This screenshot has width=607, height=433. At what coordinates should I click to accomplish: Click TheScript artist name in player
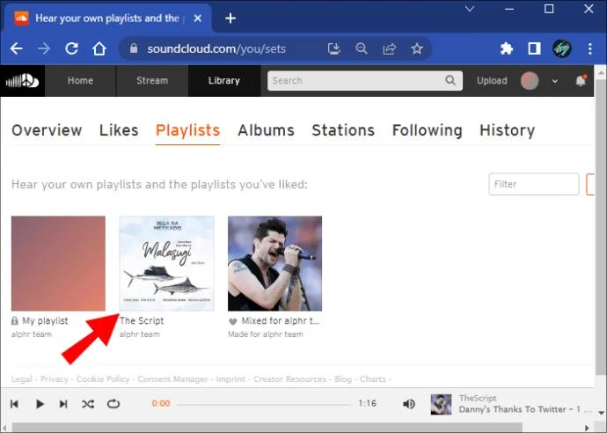pyautogui.click(x=478, y=398)
